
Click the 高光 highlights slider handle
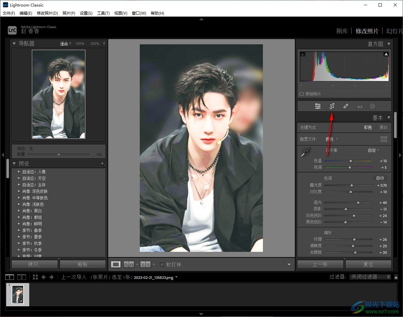358,203
